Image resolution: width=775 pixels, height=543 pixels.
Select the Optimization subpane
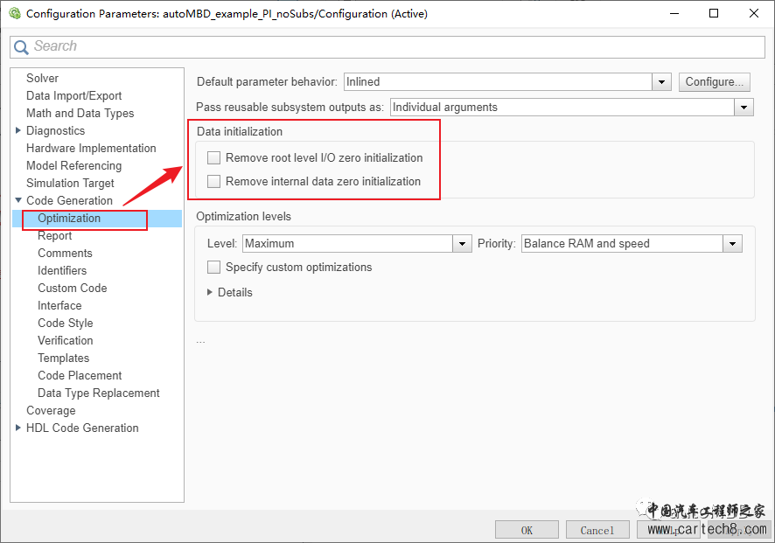(69, 219)
